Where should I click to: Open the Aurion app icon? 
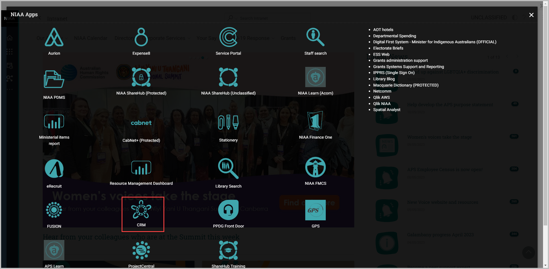[54, 37]
